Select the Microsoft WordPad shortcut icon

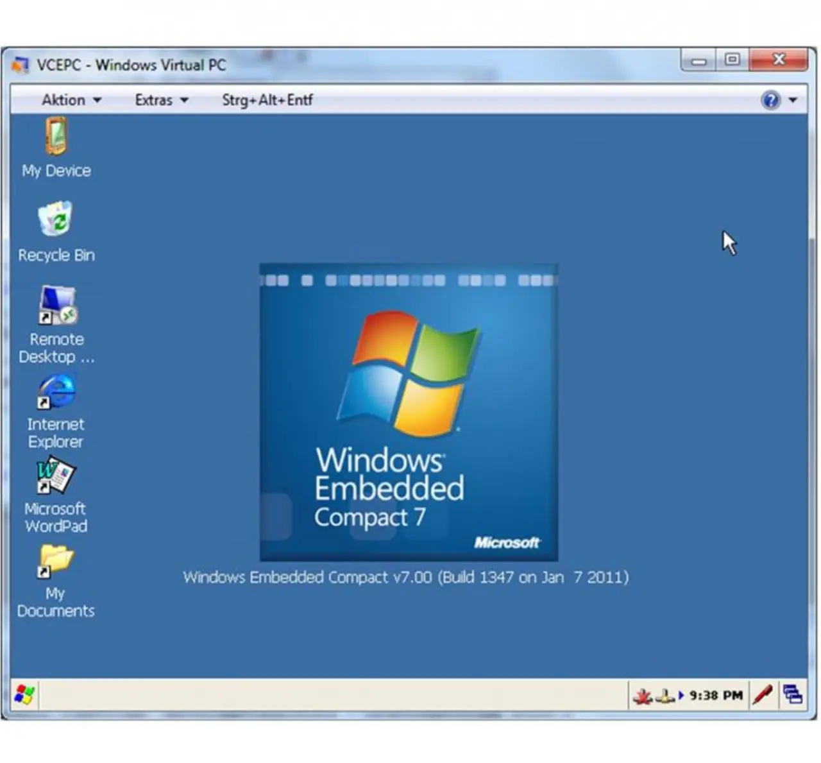56,476
